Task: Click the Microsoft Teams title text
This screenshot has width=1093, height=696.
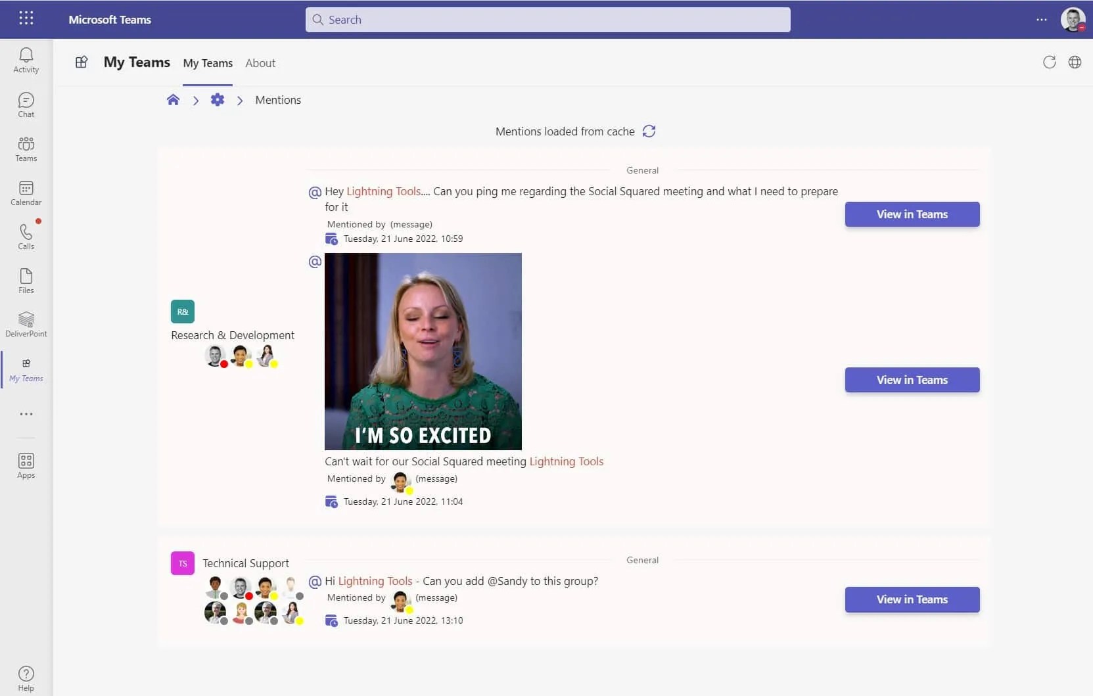Action: coord(110,20)
